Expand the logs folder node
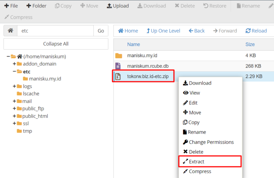The height and width of the screenshot is (178, 274). tap(14, 86)
